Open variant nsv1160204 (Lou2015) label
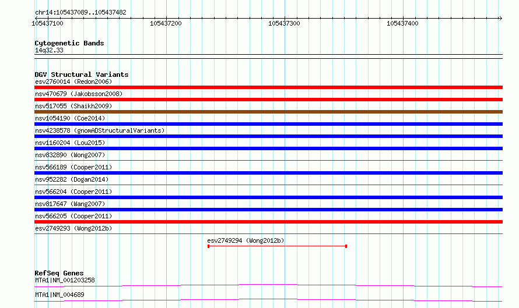The height and width of the screenshot is (308, 519). (70, 143)
